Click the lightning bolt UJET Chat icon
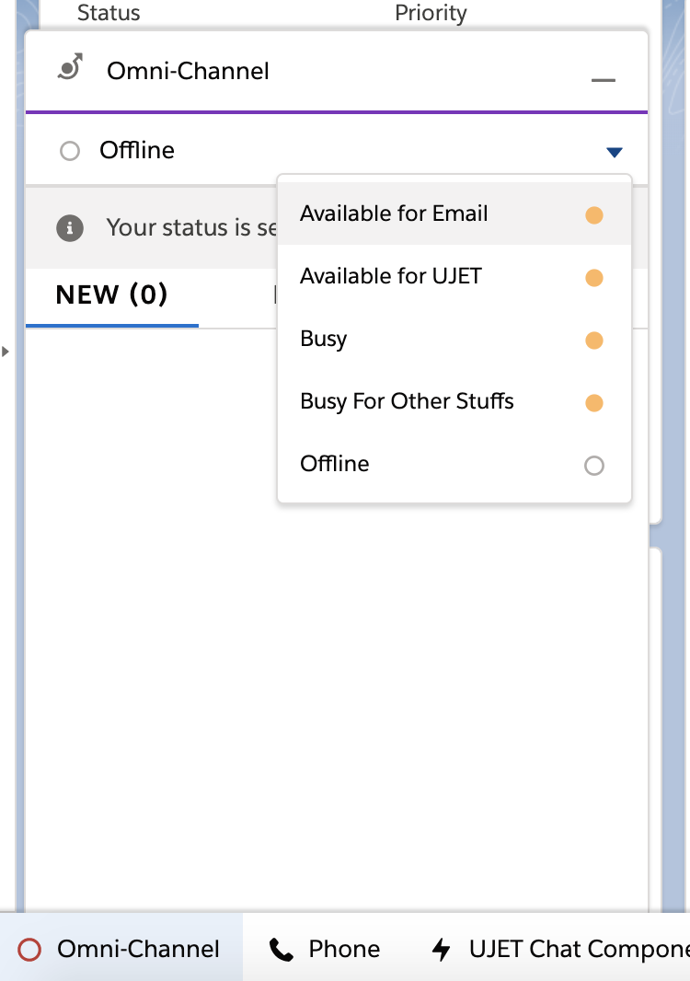This screenshot has height=981, width=690. pos(442,950)
